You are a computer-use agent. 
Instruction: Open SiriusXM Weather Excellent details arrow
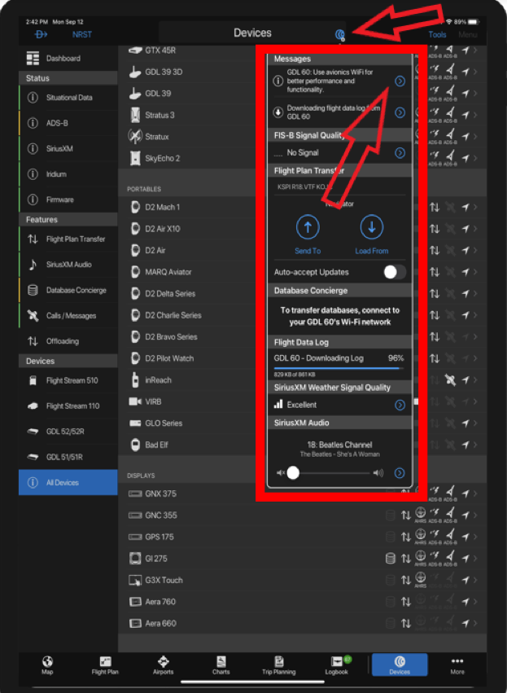[x=400, y=405]
